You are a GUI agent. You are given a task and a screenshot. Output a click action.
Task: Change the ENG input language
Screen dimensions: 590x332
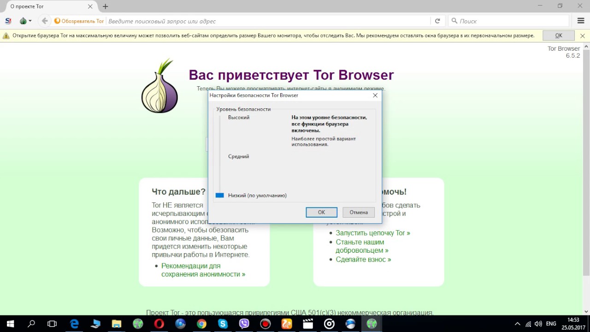pyautogui.click(x=551, y=324)
